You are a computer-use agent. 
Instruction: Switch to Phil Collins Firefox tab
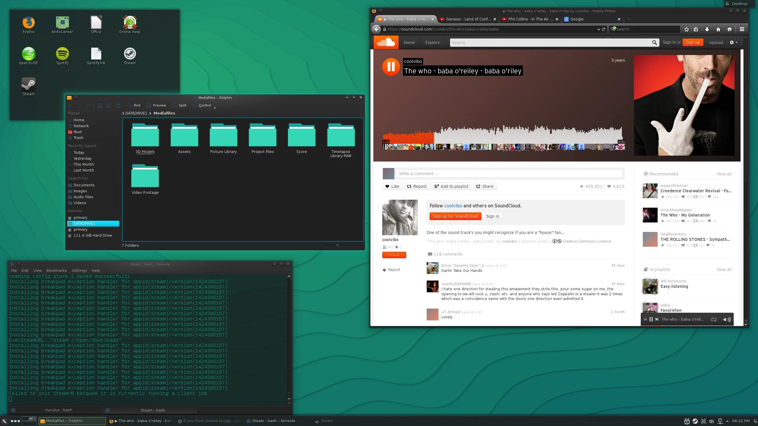tap(530, 19)
